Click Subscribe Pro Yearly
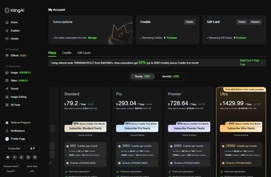271x177 pixels. (137, 128)
